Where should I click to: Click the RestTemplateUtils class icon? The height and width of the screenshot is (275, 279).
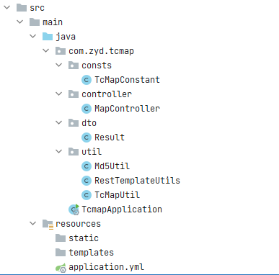click(87, 181)
